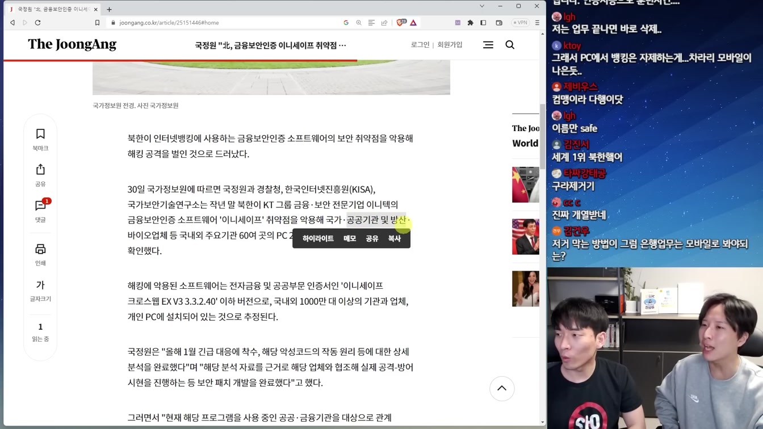Click chat message '진짜 개열받네'
763x429 pixels.
click(579, 216)
